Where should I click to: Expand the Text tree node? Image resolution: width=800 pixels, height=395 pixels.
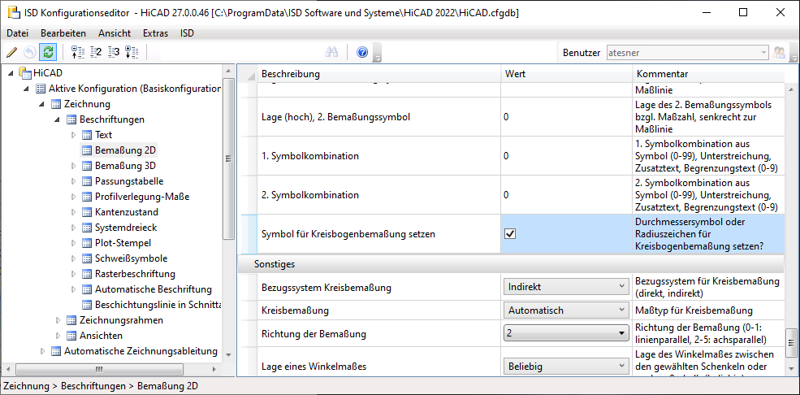[73, 135]
